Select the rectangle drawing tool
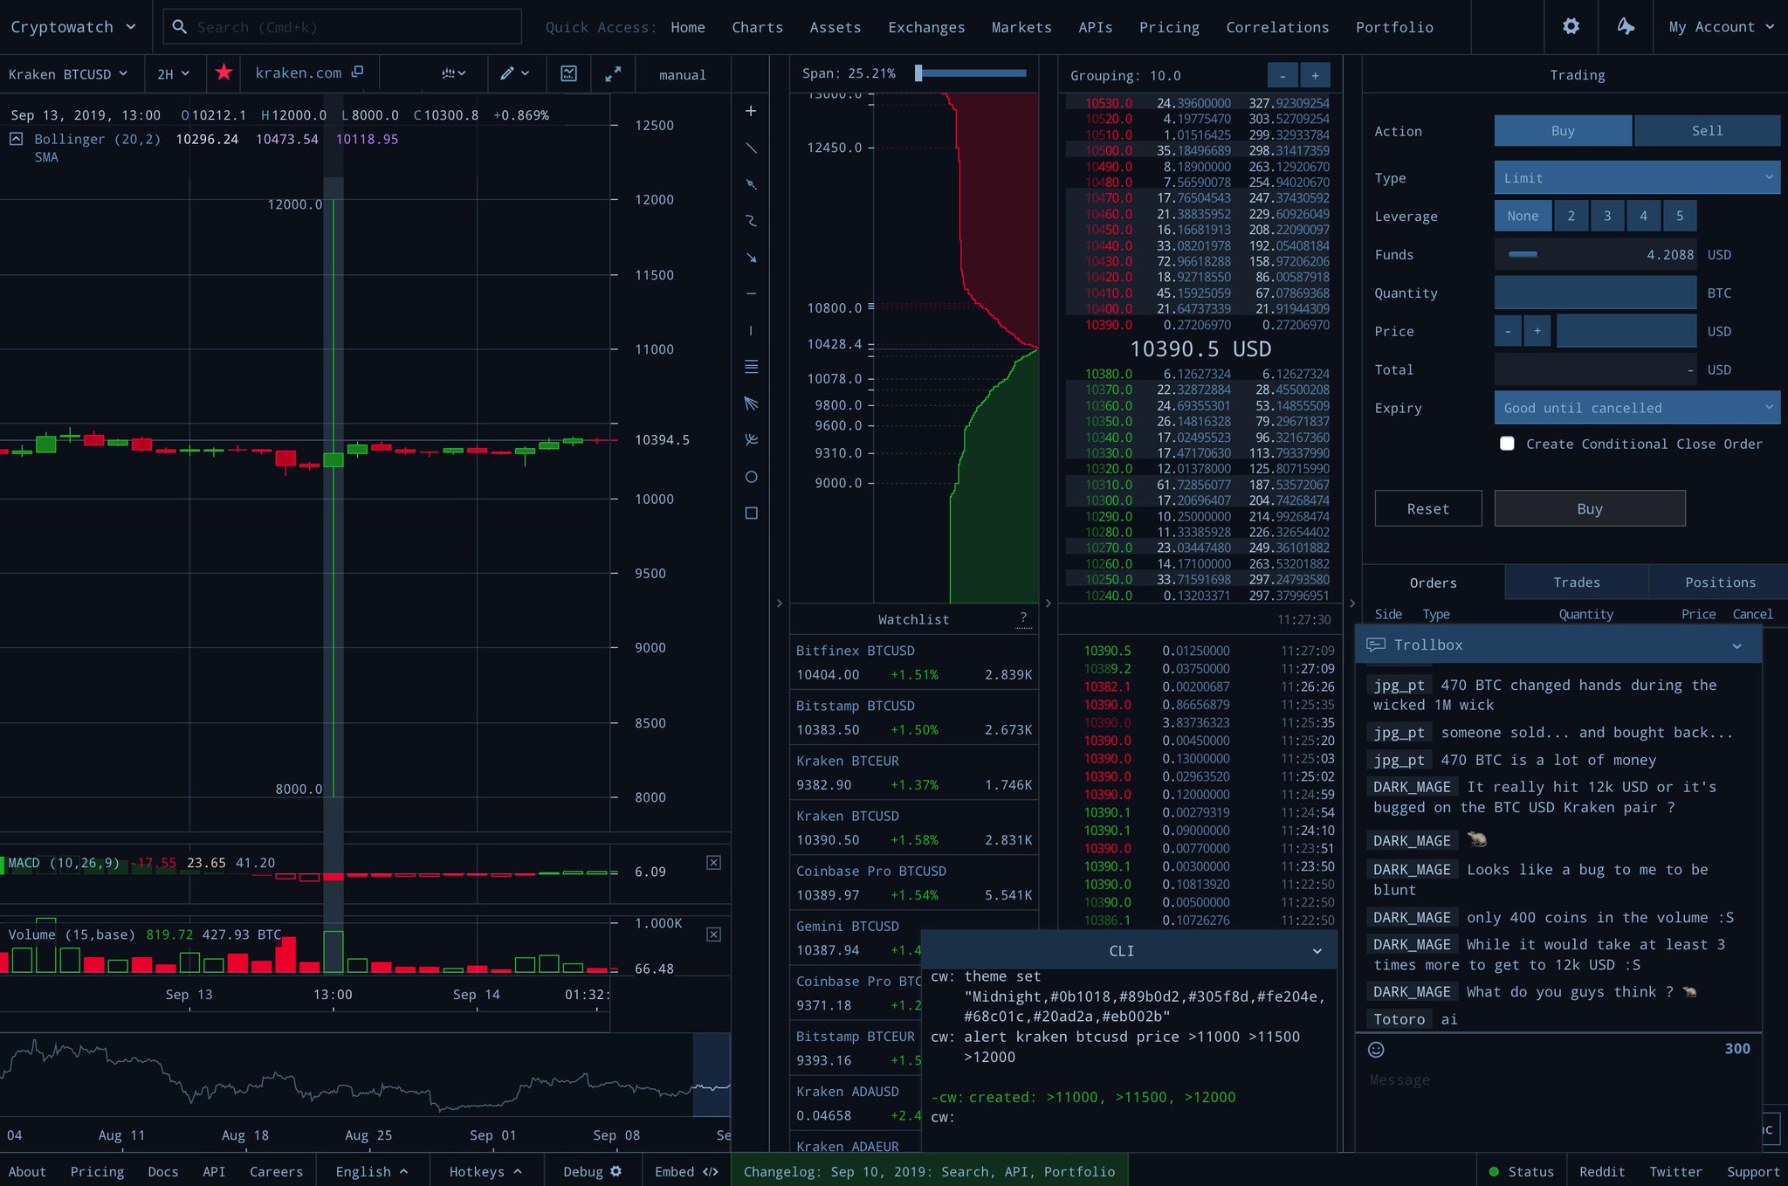 [x=751, y=514]
